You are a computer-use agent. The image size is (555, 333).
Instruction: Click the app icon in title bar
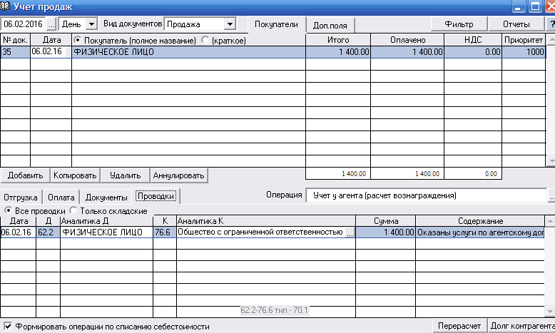coord(6,7)
